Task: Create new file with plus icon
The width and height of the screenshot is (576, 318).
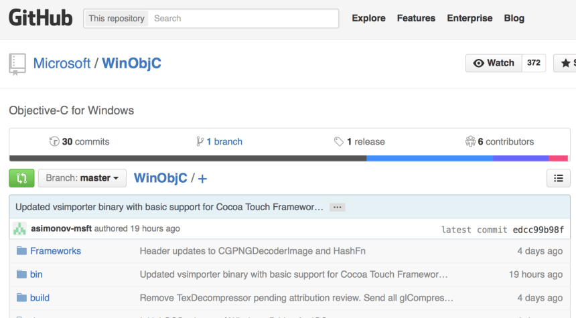Action: point(203,179)
